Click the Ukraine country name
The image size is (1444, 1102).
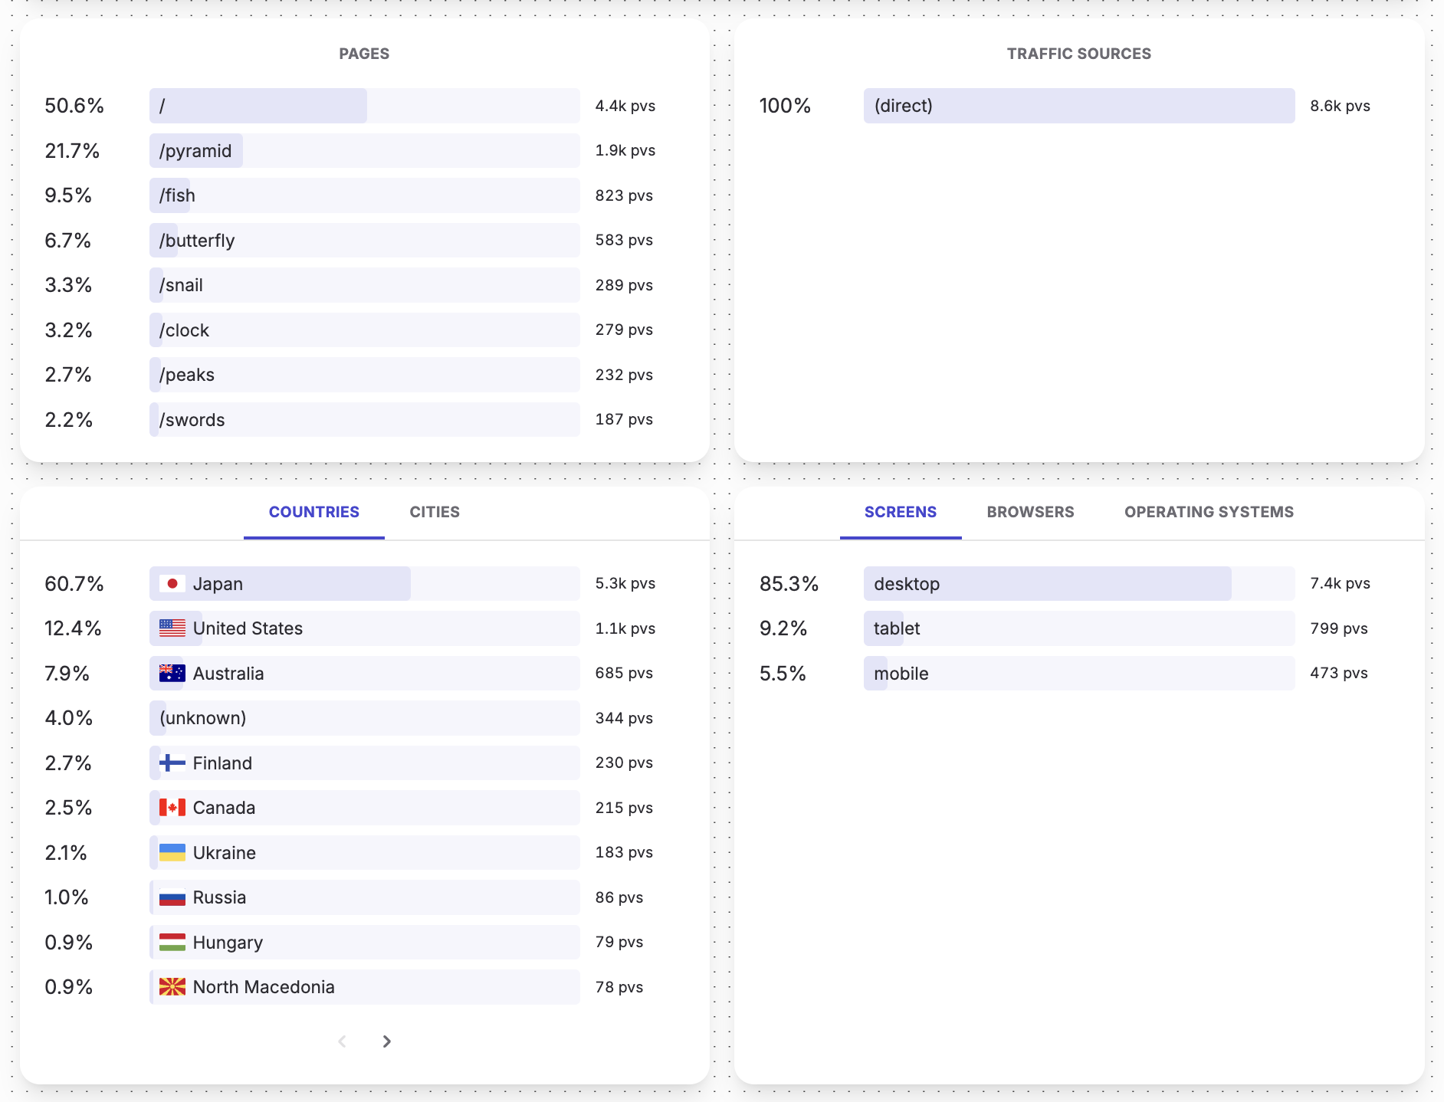pyautogui.click(x=225, y=853)
